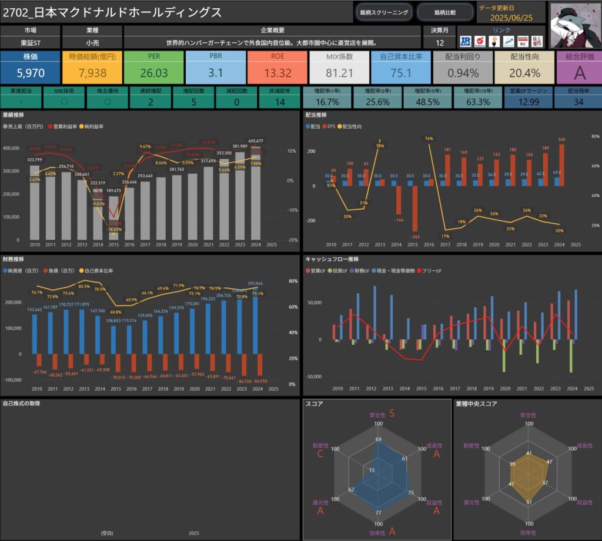Select the 自己資本比率 legend entry in 財務推移
This screenshot has height=541, width=602.
tap(96, 270)
